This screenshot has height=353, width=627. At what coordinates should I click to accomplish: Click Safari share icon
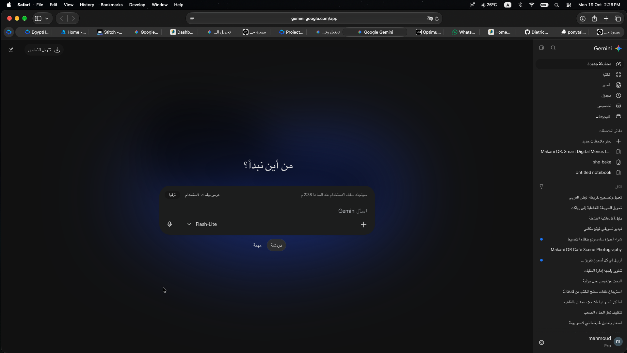point(594,19)
